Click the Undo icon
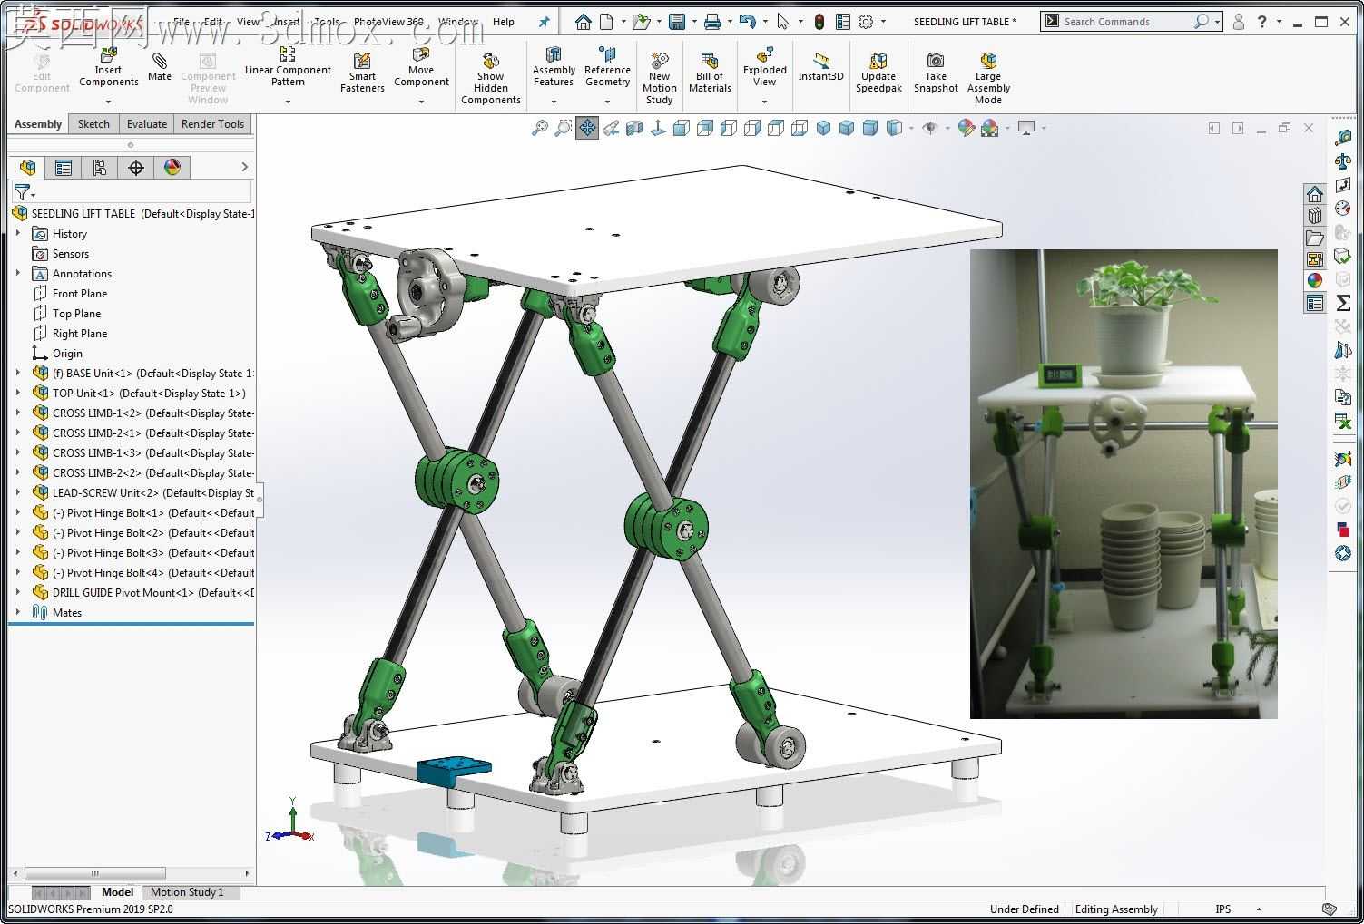This screenshot has height=924, width=1364. coord(747,22)
